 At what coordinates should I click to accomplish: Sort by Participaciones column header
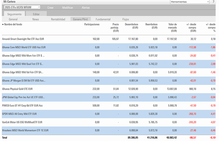pyautogui.click(x=92, y=24)
